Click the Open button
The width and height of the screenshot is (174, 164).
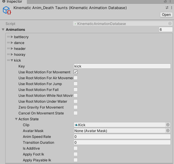pos(166,15)
